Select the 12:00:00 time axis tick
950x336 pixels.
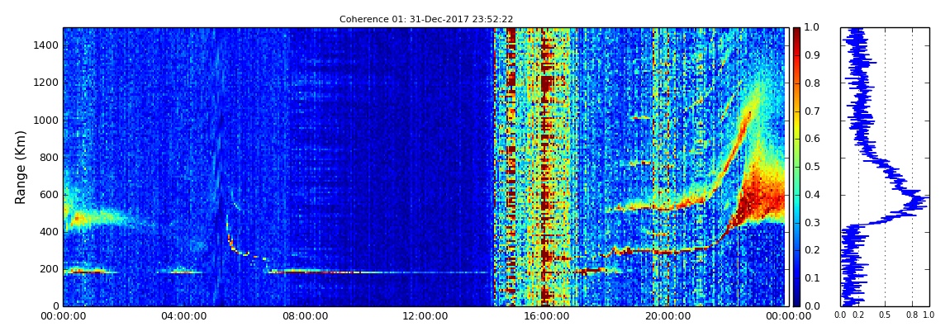tap(425, 316)
